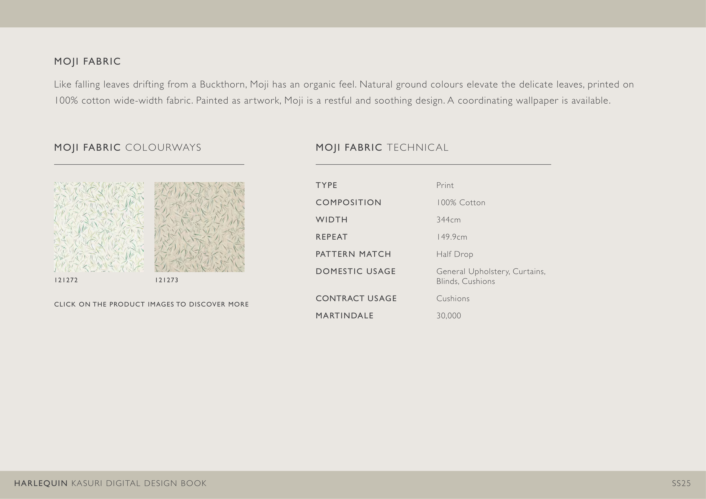Click the Moji Fabric Colourways heading
Viewport: 706px width, 499px height.
(128, 148)
